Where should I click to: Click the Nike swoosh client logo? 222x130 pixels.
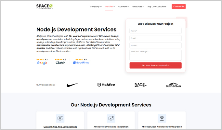tap(72, 85)
